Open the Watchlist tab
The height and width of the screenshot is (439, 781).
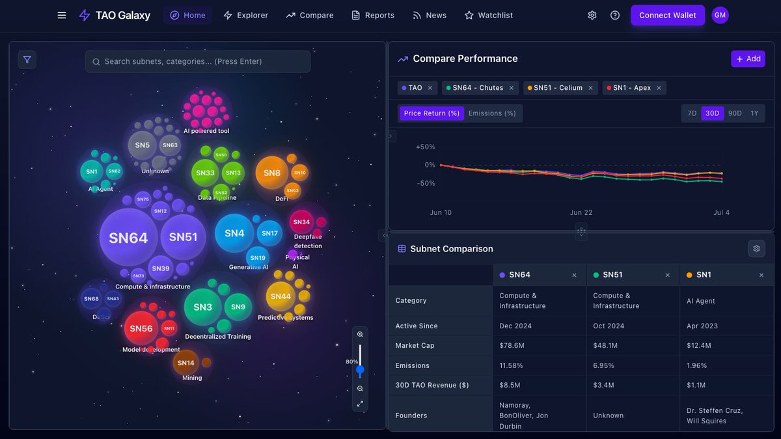pyautogui.click(x=489, y=15)
